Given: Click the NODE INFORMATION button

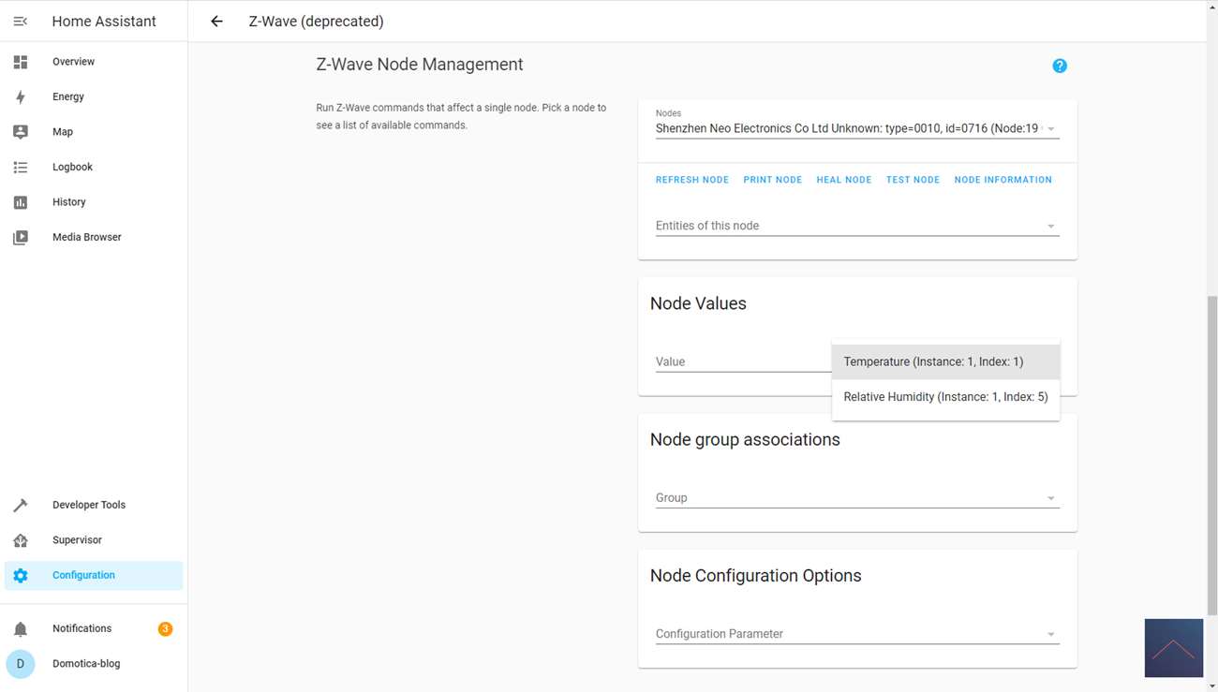Looking at the screenshot, I should tap(1003, 180).
